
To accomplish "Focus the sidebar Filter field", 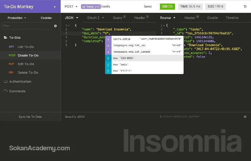I will [26, 26].
